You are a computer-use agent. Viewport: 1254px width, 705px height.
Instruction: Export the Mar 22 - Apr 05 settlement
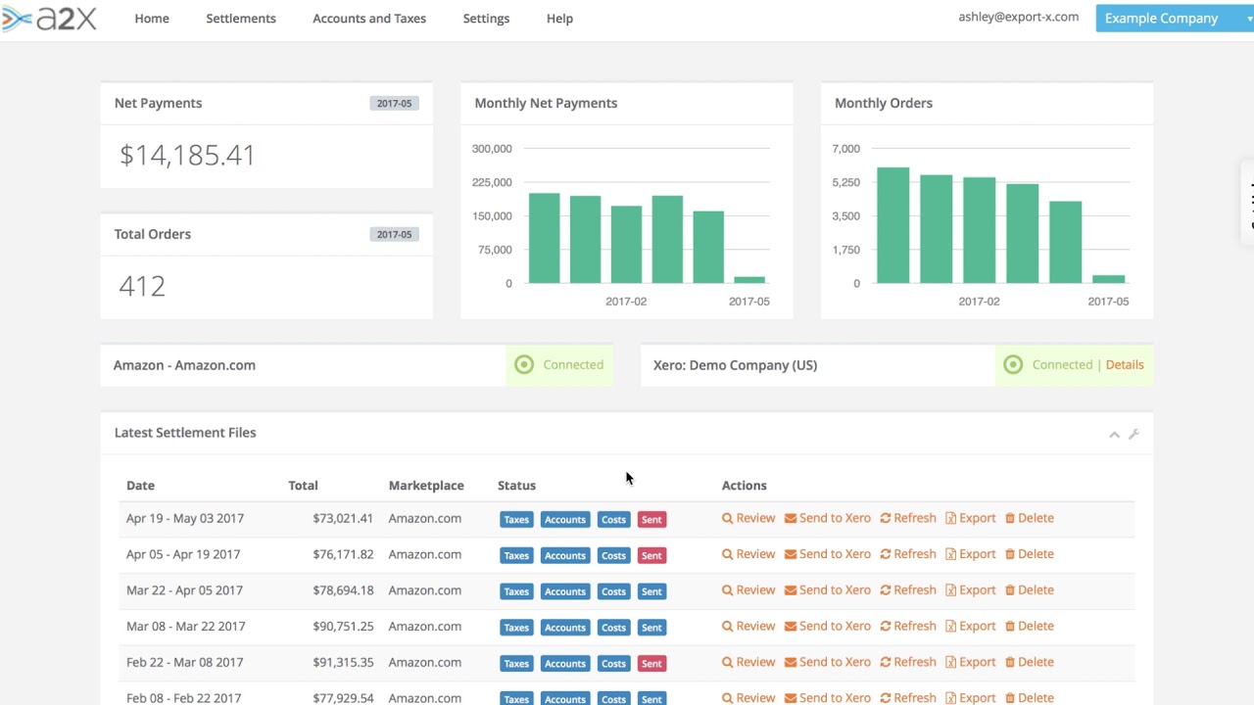[970, 589]
